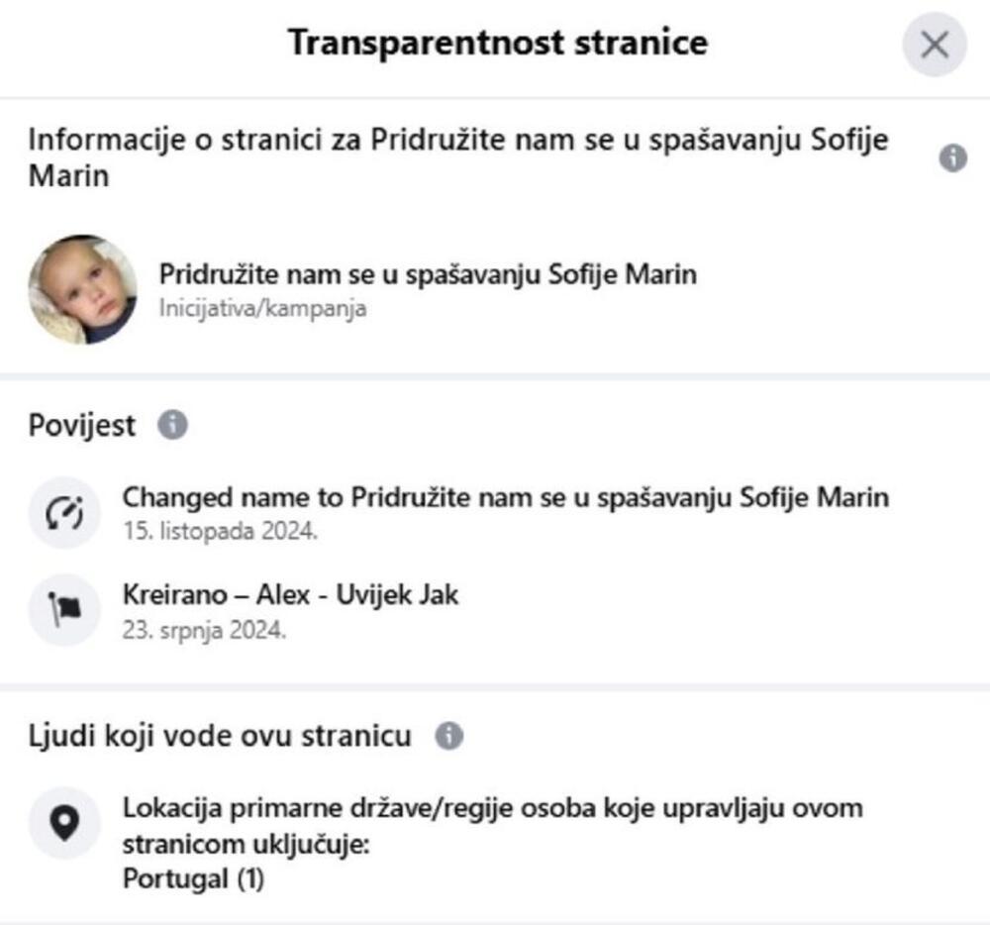Open page name link above Inicijativa/kampanja

point(428,274)
